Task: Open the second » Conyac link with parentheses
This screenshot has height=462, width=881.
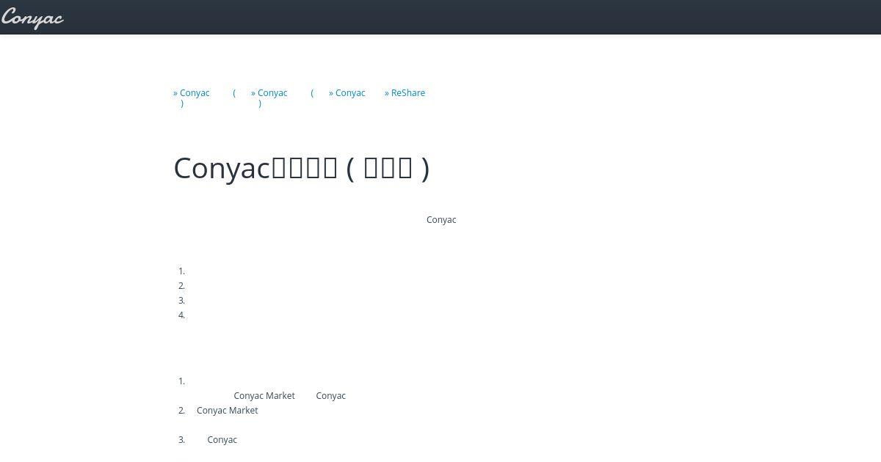Action: 282,98
